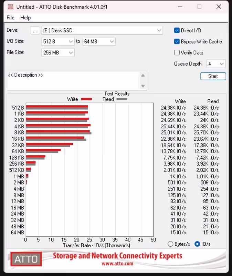Click the description scroll up arrow
Screen dimensions: 232x276
pos(143,76)
